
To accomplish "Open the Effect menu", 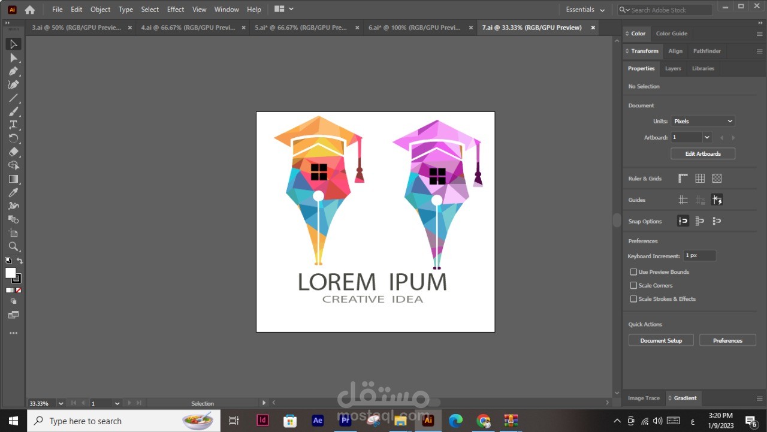I will tap(176, 10).
